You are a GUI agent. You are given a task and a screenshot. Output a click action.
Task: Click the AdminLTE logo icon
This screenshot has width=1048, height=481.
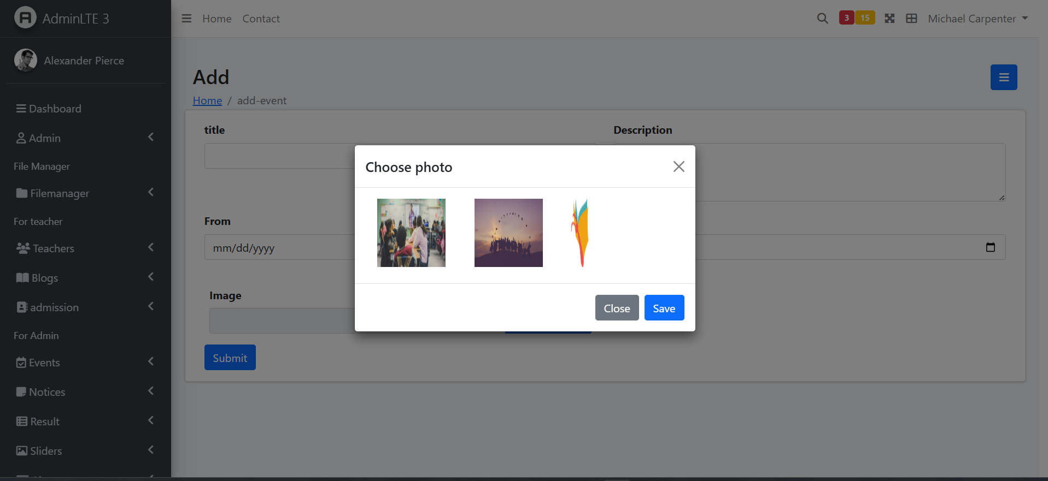click(x=25, y=17)
